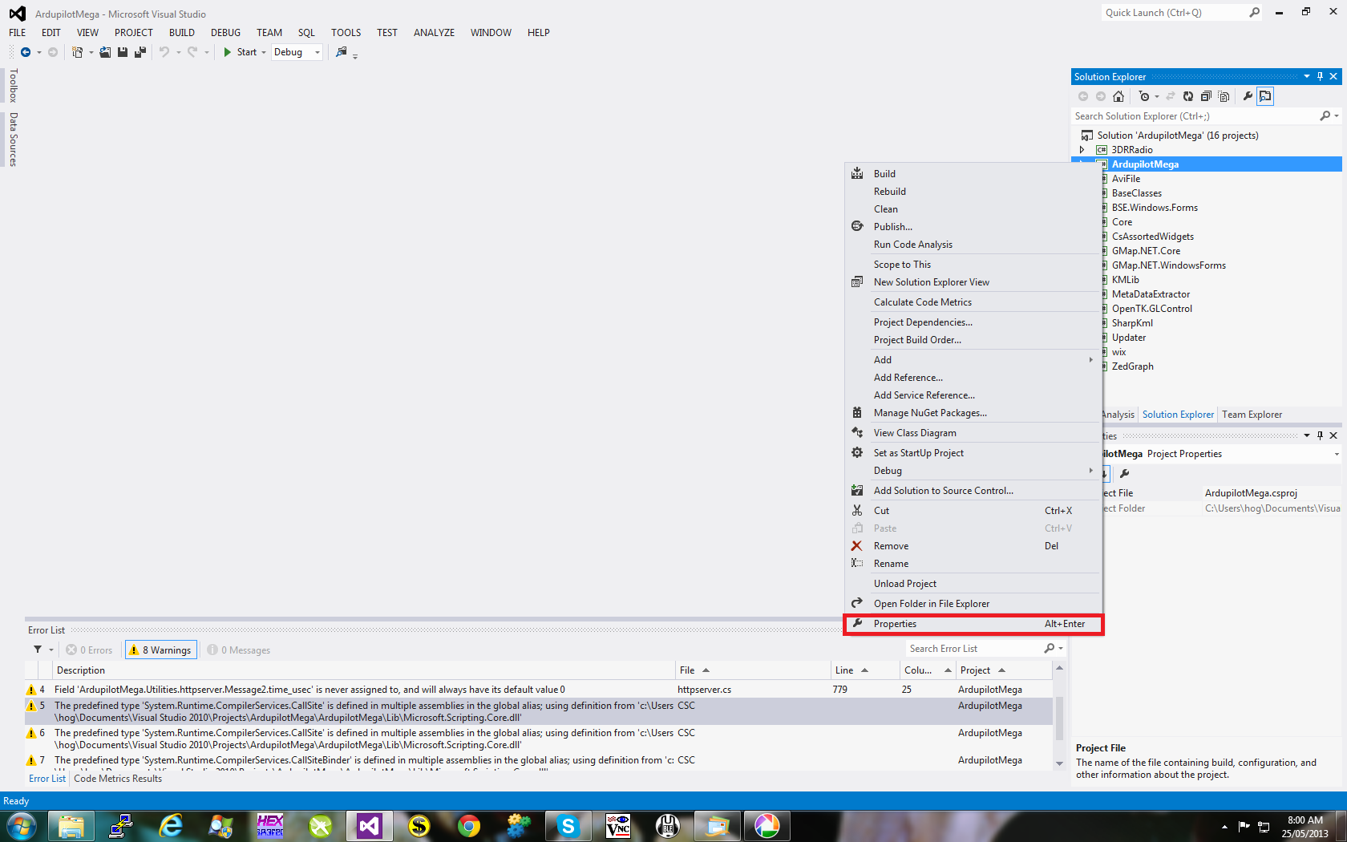Expand the Add submenu arrow
Image resolution: width=1347 pixels, height=842 pixels.
(x=1091, y=360)
